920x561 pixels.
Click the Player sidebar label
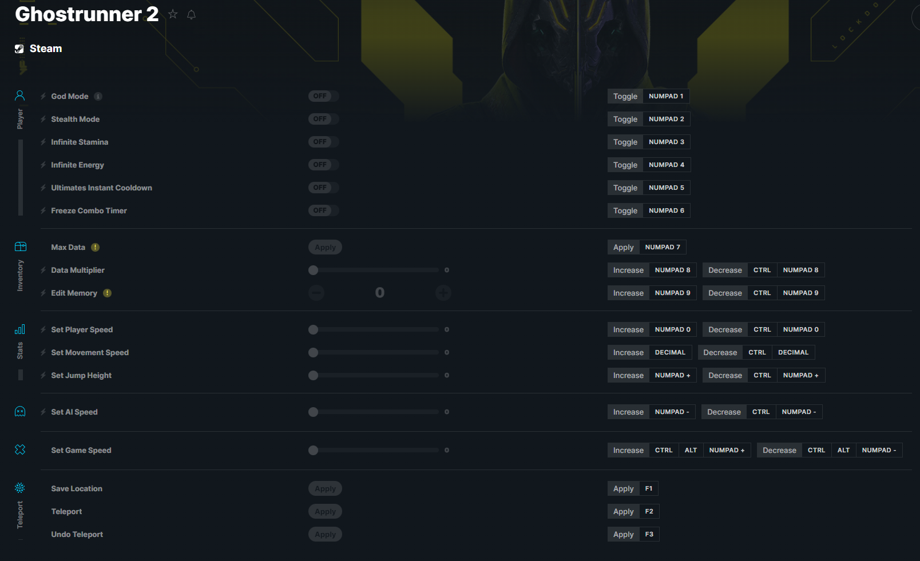pyautogui.click(x=20, y=118)
